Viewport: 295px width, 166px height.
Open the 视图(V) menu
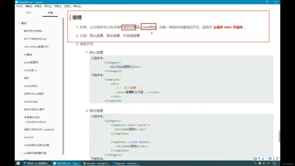[x=58, y=6]
